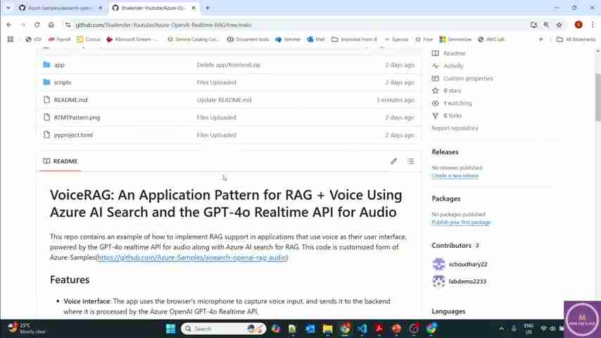Click the page vertical scrollbar
Screen dimensions: 601x338
click(598, 98)
